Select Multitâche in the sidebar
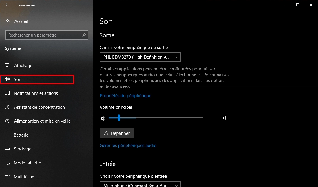 coord(24,177)
